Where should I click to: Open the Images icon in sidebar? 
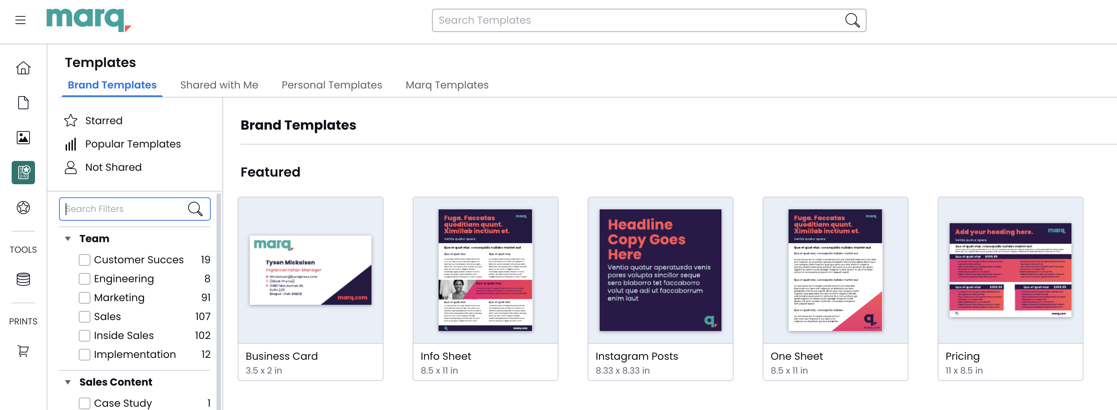(x=23, y=138)
